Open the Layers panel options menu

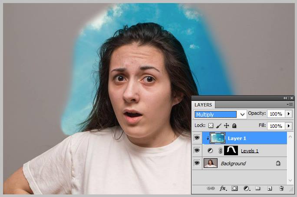[x=290, y=104]
